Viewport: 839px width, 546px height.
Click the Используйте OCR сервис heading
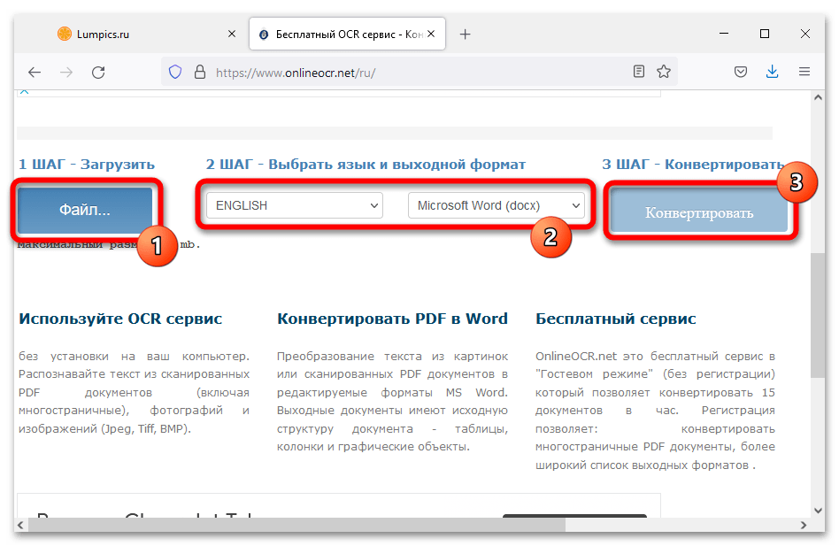pos(120,319)
